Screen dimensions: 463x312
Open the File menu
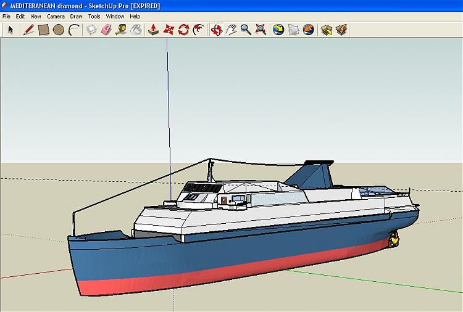click(6, 17)
